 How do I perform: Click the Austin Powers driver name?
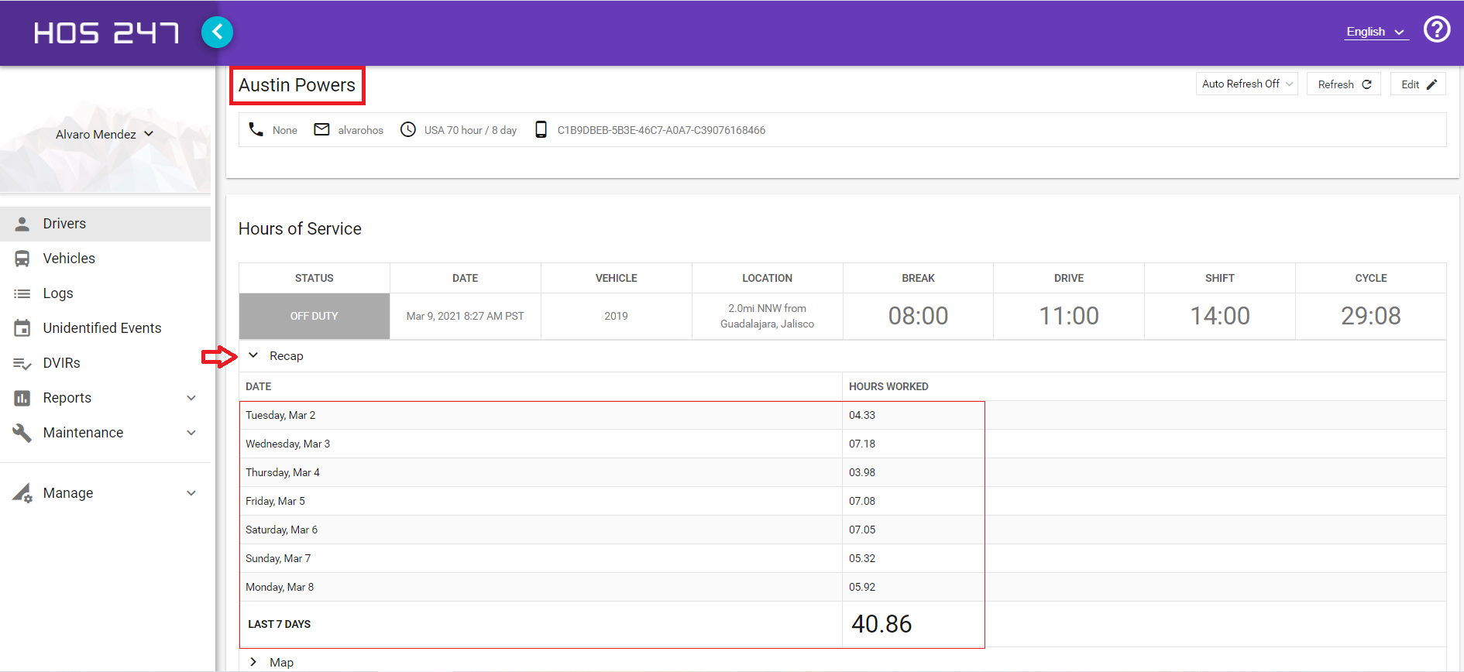297,85
